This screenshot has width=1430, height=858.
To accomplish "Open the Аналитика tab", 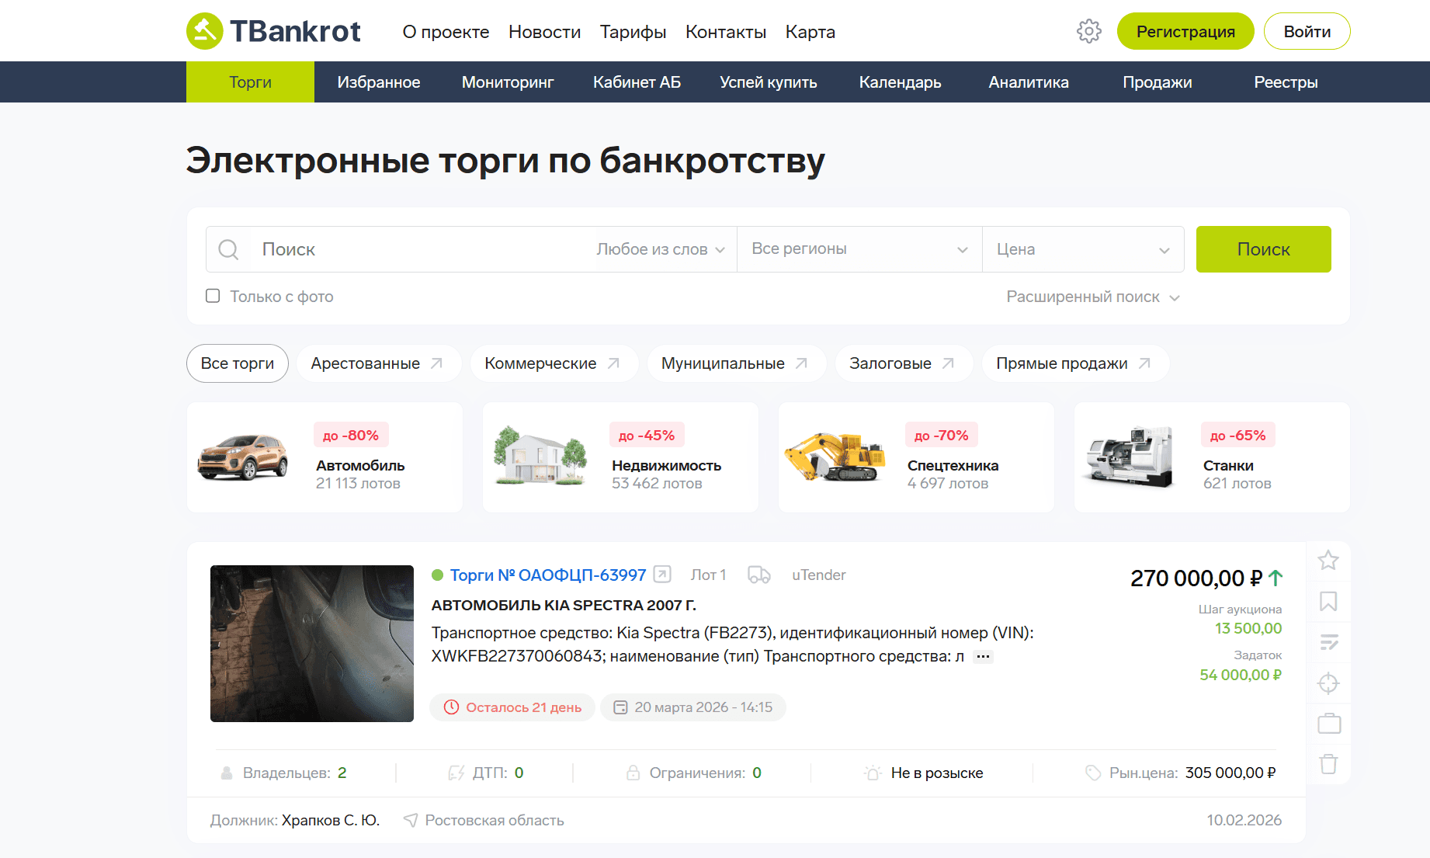I will click(x=1029, y=82).
